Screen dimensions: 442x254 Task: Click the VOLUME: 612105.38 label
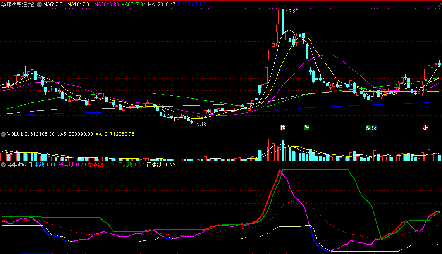pyautogui.click(x=31, y=134)
